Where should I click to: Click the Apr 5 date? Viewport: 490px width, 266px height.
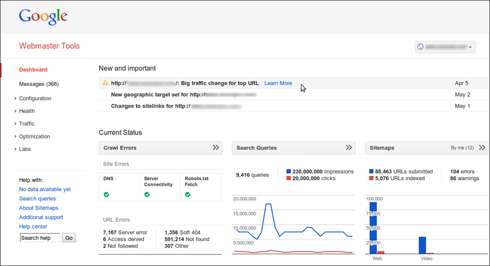tap(462, 83)
